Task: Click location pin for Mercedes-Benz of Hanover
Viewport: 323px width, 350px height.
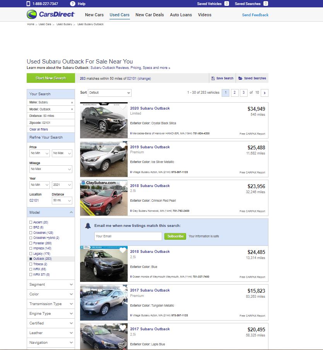Action: click(x=131, y=134)
